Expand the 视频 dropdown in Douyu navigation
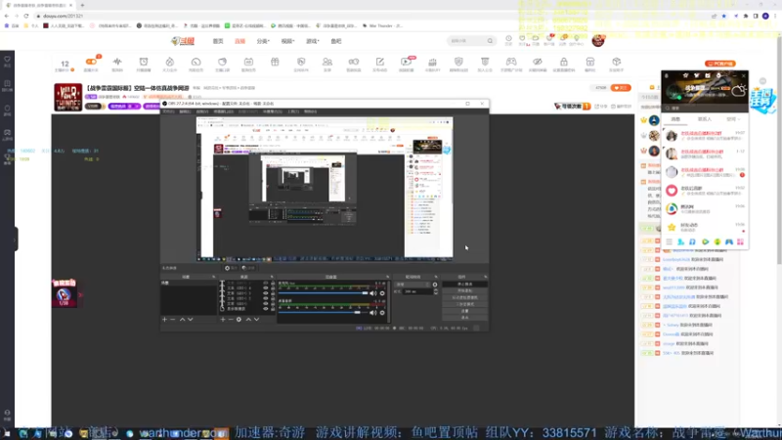This screenshot has width=782, height=440. click(287, 41)
